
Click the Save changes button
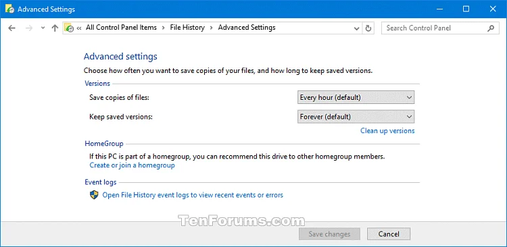click(x=329, y=234)
